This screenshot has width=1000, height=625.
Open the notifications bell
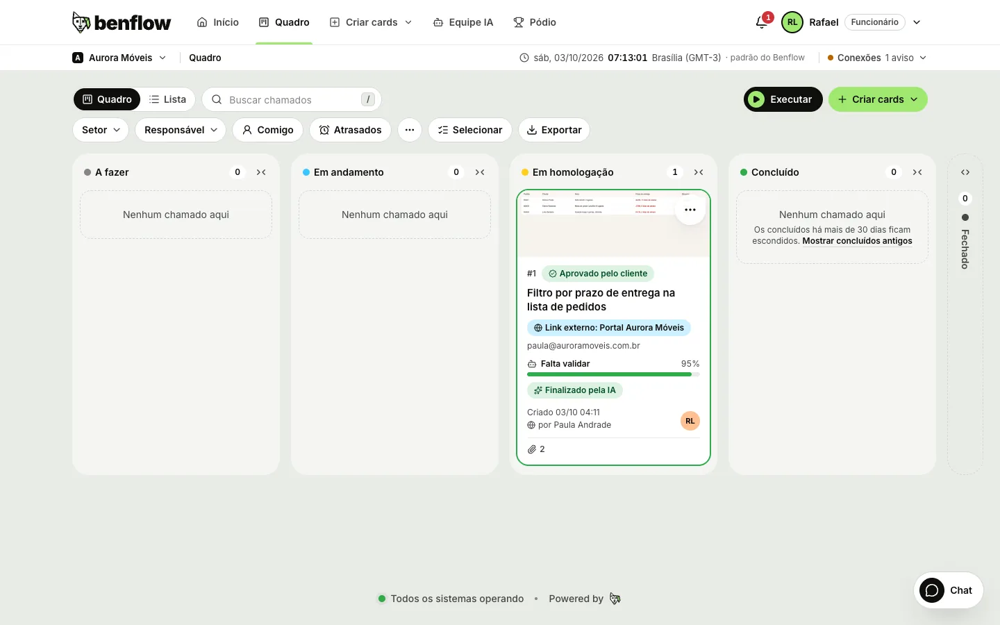click(x=762, y=22)
